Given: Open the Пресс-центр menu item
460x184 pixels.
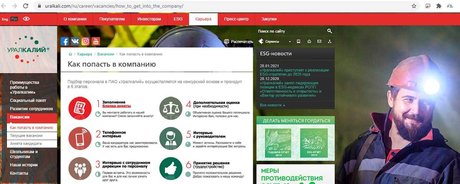Looking at the screenshot, I should pyautogui.click(x=236, y=19).
